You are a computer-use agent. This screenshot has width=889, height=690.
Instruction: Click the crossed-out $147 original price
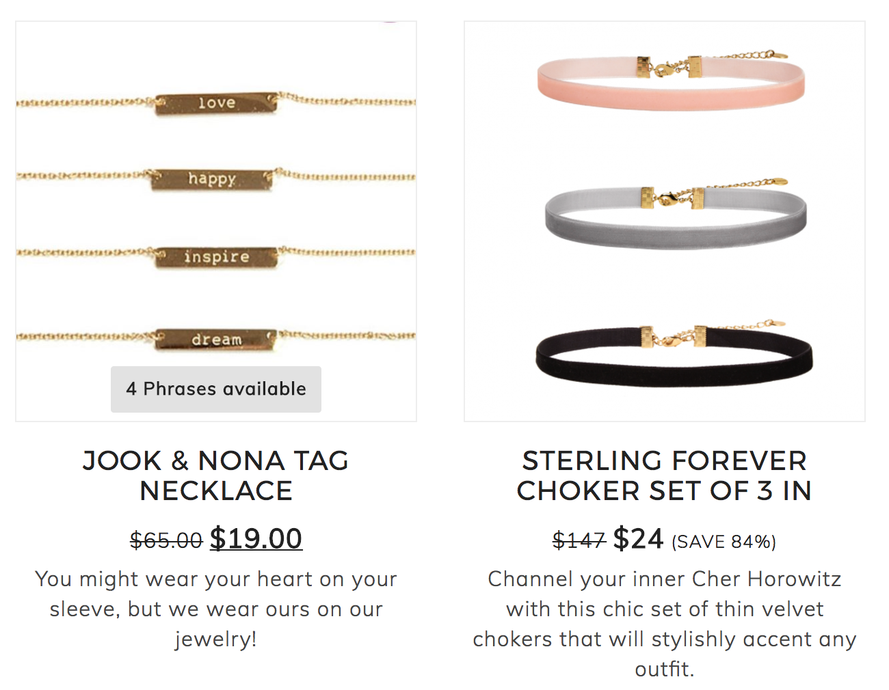(x=579, y=540)
